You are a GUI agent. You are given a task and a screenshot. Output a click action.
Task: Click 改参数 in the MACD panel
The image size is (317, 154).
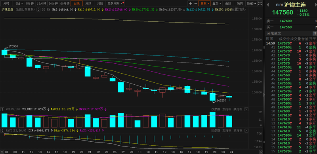point(216,131)
